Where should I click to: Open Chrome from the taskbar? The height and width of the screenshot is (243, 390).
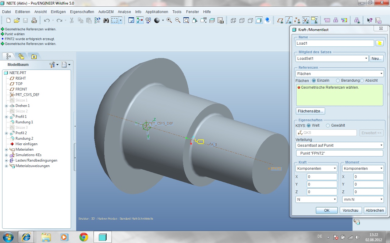[84, 237]
